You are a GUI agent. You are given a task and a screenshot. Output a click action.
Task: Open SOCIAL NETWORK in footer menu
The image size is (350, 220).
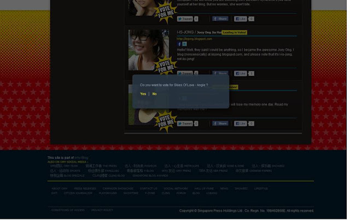176,188
